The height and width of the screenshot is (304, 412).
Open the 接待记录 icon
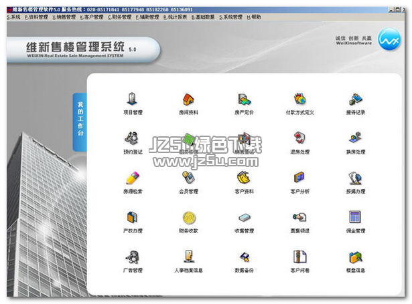click(x=356, y=100)
